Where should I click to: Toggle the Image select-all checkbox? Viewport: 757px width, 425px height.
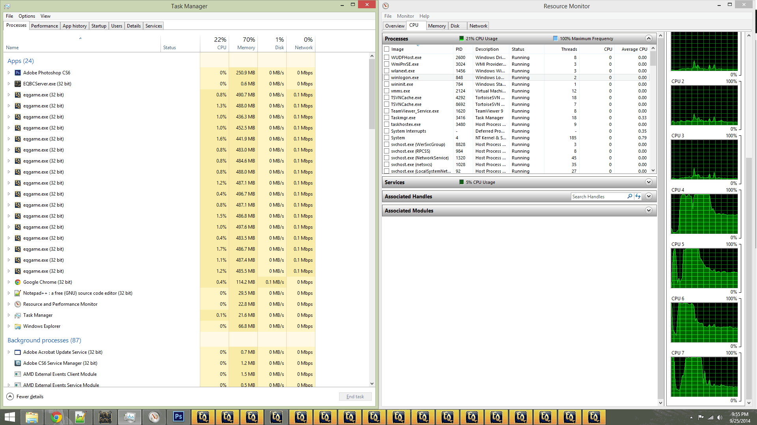tap(387, 49)
